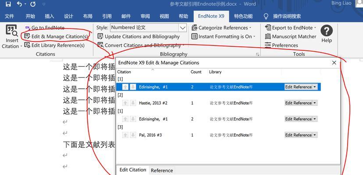Open the undo history dropdown arrow
363x175 pixels.
pos(25,4)
